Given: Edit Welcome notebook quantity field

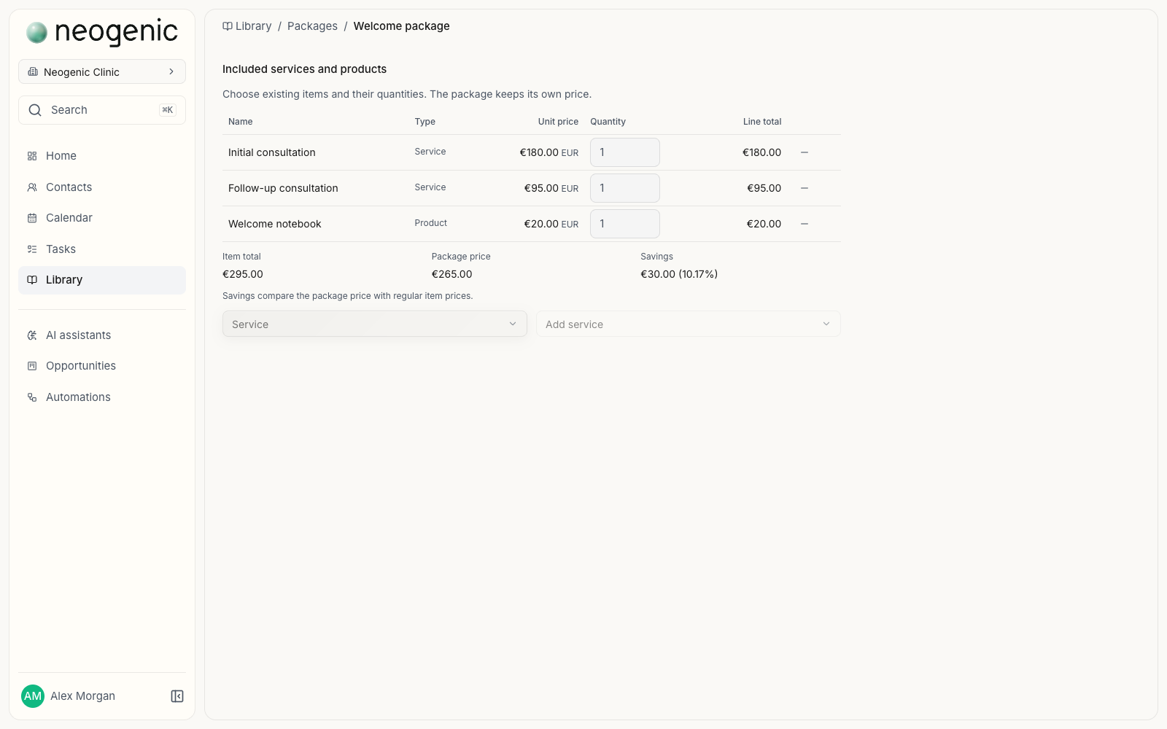Looking at the screenshot, I should pos(625,224).
